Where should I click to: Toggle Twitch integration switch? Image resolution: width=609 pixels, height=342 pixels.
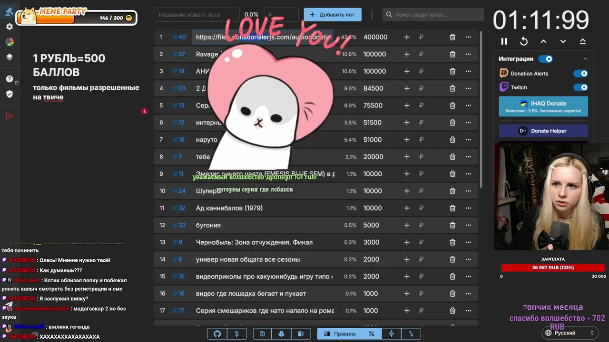[580, 87]
